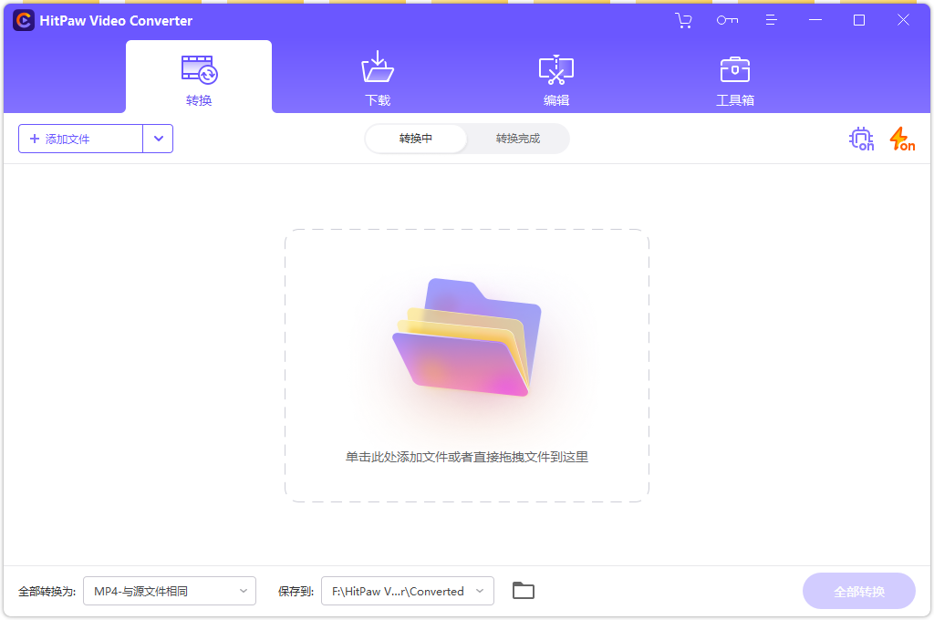Click the text 单击此处添加文件或者直接拖拽文件到这里
934x620 pixels.
pos(467,457)
